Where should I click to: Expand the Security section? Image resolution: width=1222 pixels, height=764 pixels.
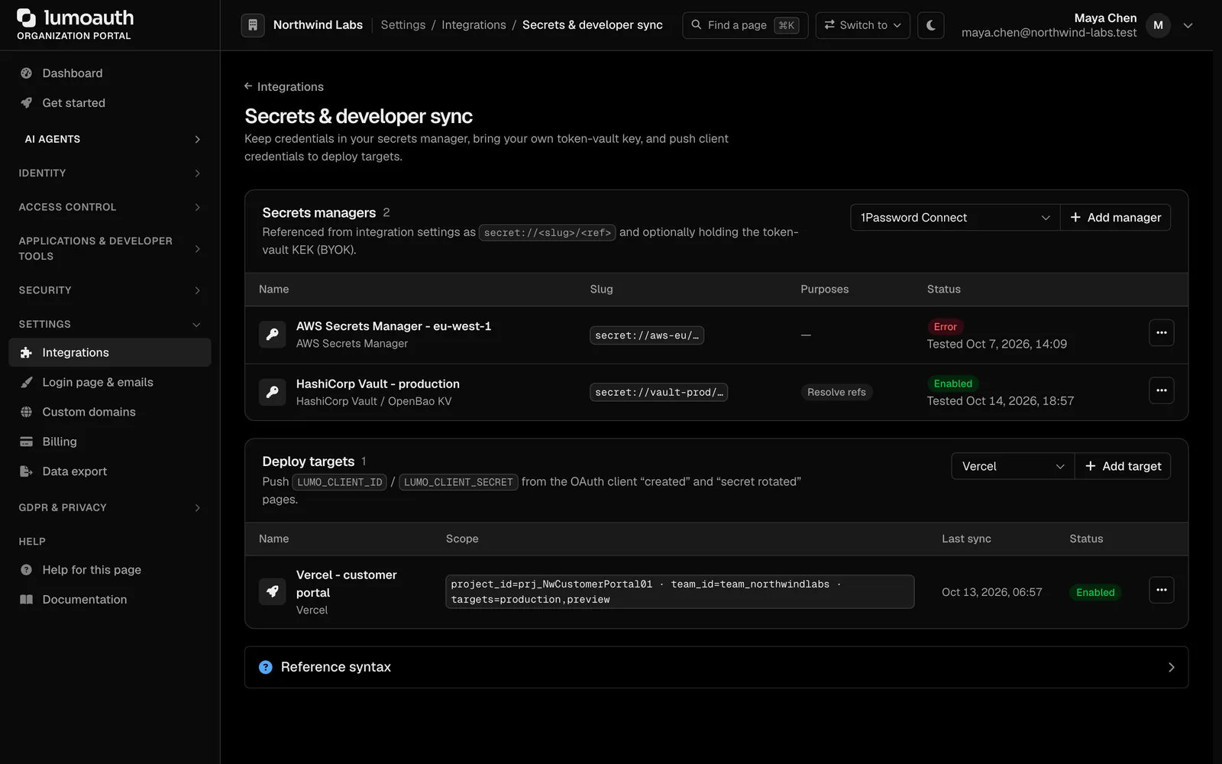[x=110, y=290]
